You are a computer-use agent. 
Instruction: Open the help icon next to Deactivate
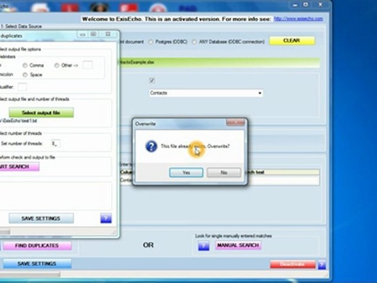point(322,264)
